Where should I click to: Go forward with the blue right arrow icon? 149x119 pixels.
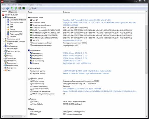(x=7, y=8)
